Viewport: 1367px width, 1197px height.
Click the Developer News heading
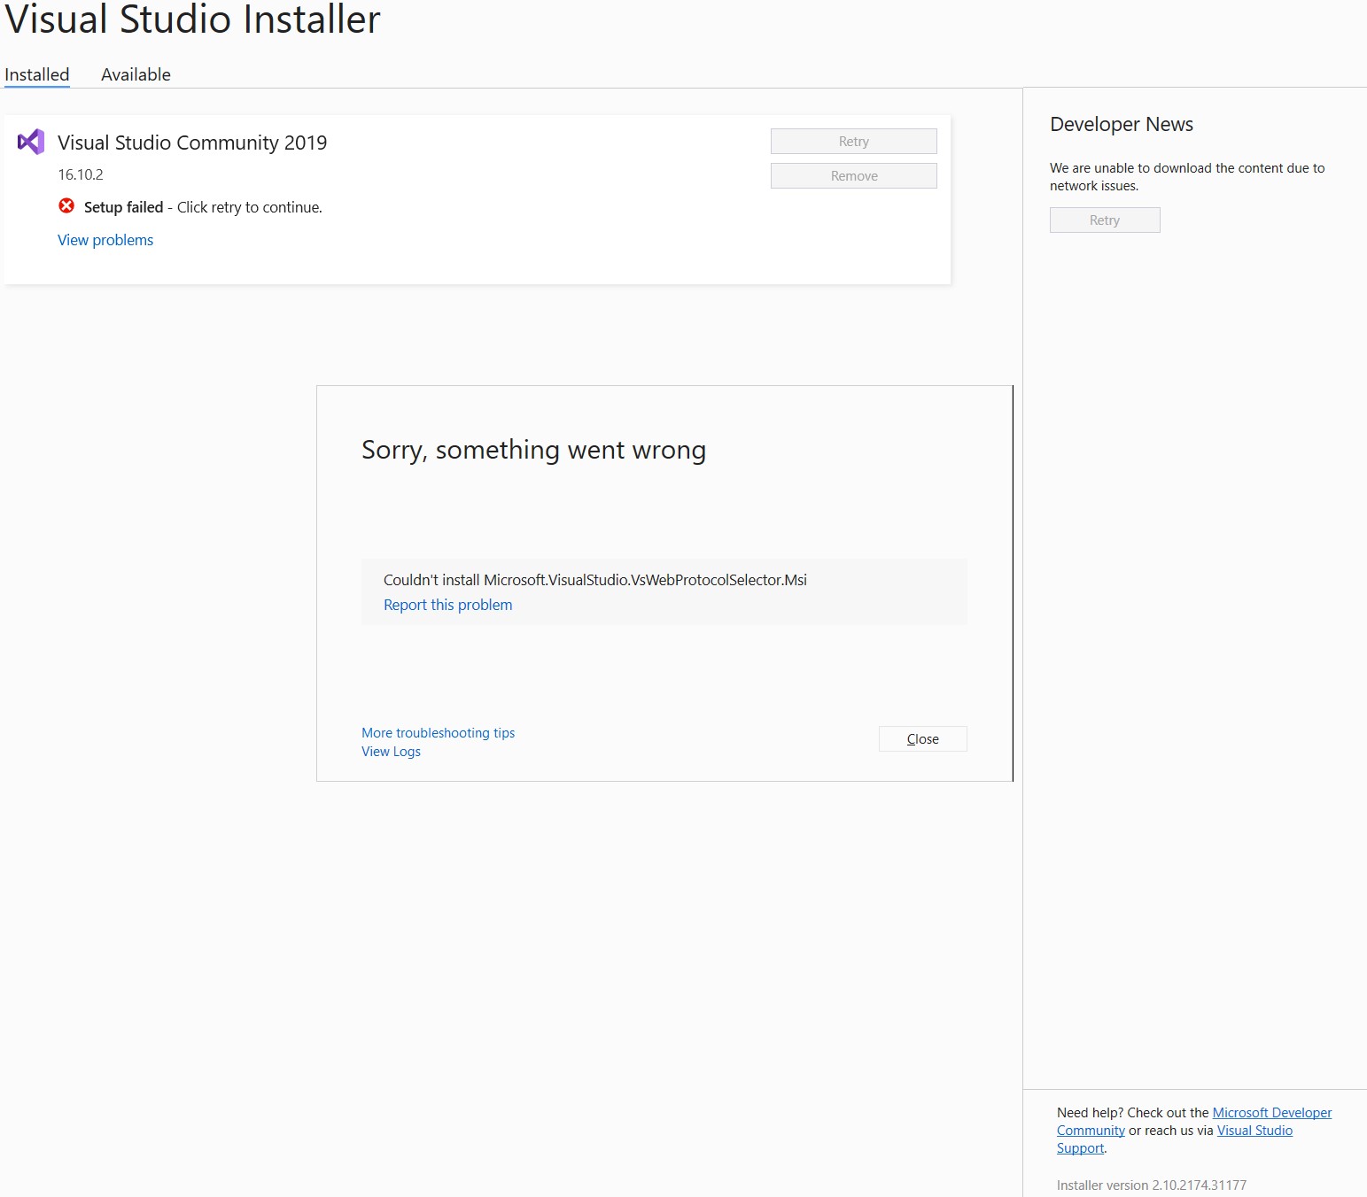pos(1122,124)
